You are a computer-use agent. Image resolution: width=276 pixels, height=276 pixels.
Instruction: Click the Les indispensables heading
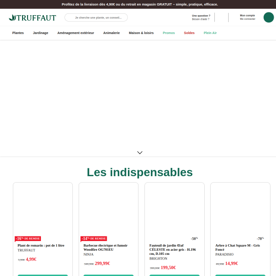(x=140, y=172)
